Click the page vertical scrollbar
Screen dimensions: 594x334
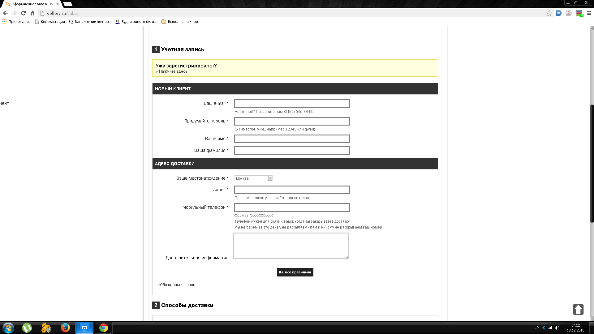592,164
